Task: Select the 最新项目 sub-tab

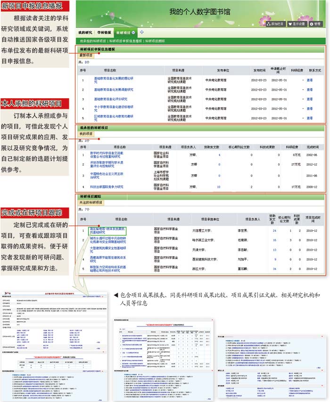Action: pos(86,55)
